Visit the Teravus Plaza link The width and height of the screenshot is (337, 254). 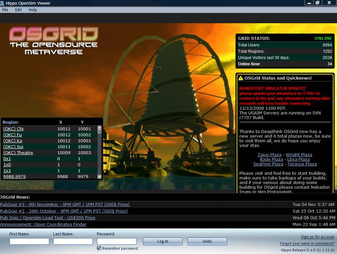pos(302,164)
